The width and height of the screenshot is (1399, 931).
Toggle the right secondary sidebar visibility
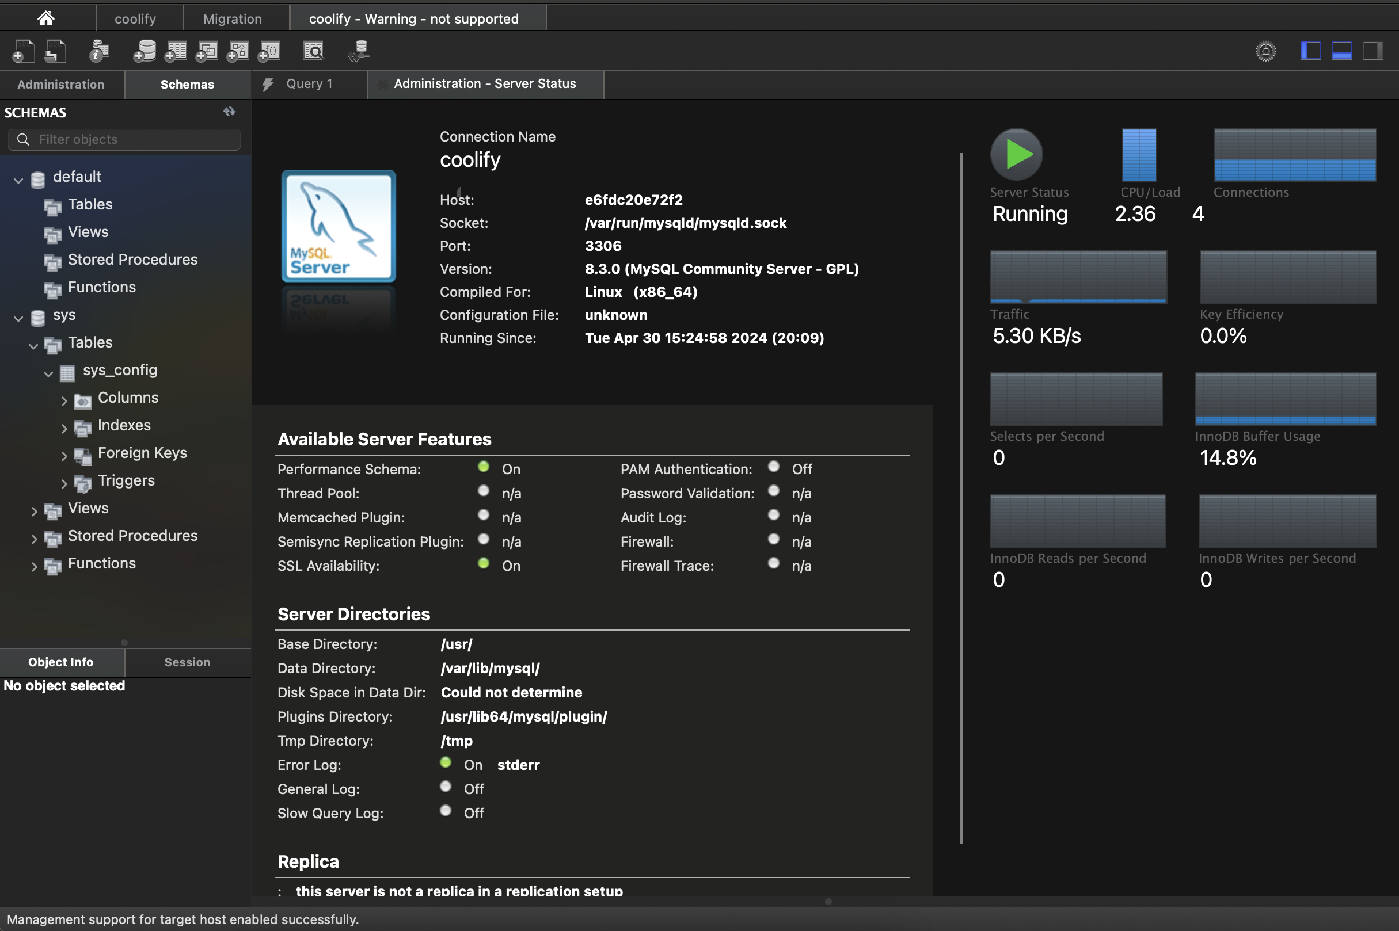[1373, 51]
